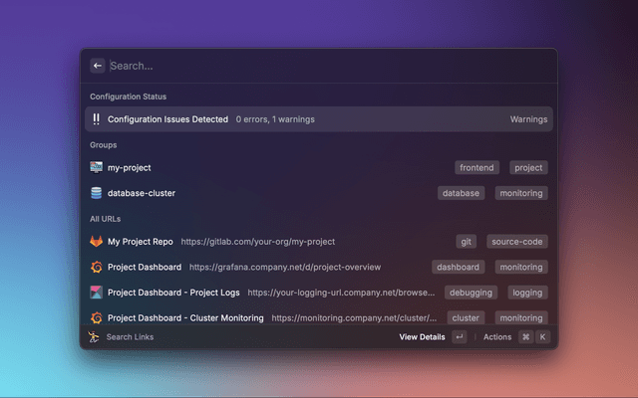Click the source-code tag
The height and width of the screenshot is (398, 638).
516,242
